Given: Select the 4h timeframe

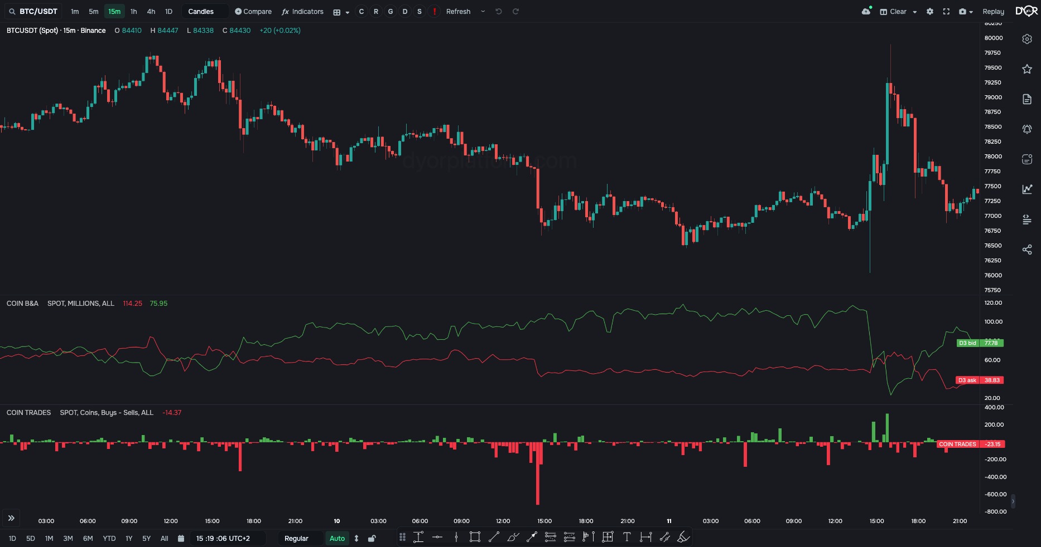Looking at the screenshot, I should coord(151,11).
